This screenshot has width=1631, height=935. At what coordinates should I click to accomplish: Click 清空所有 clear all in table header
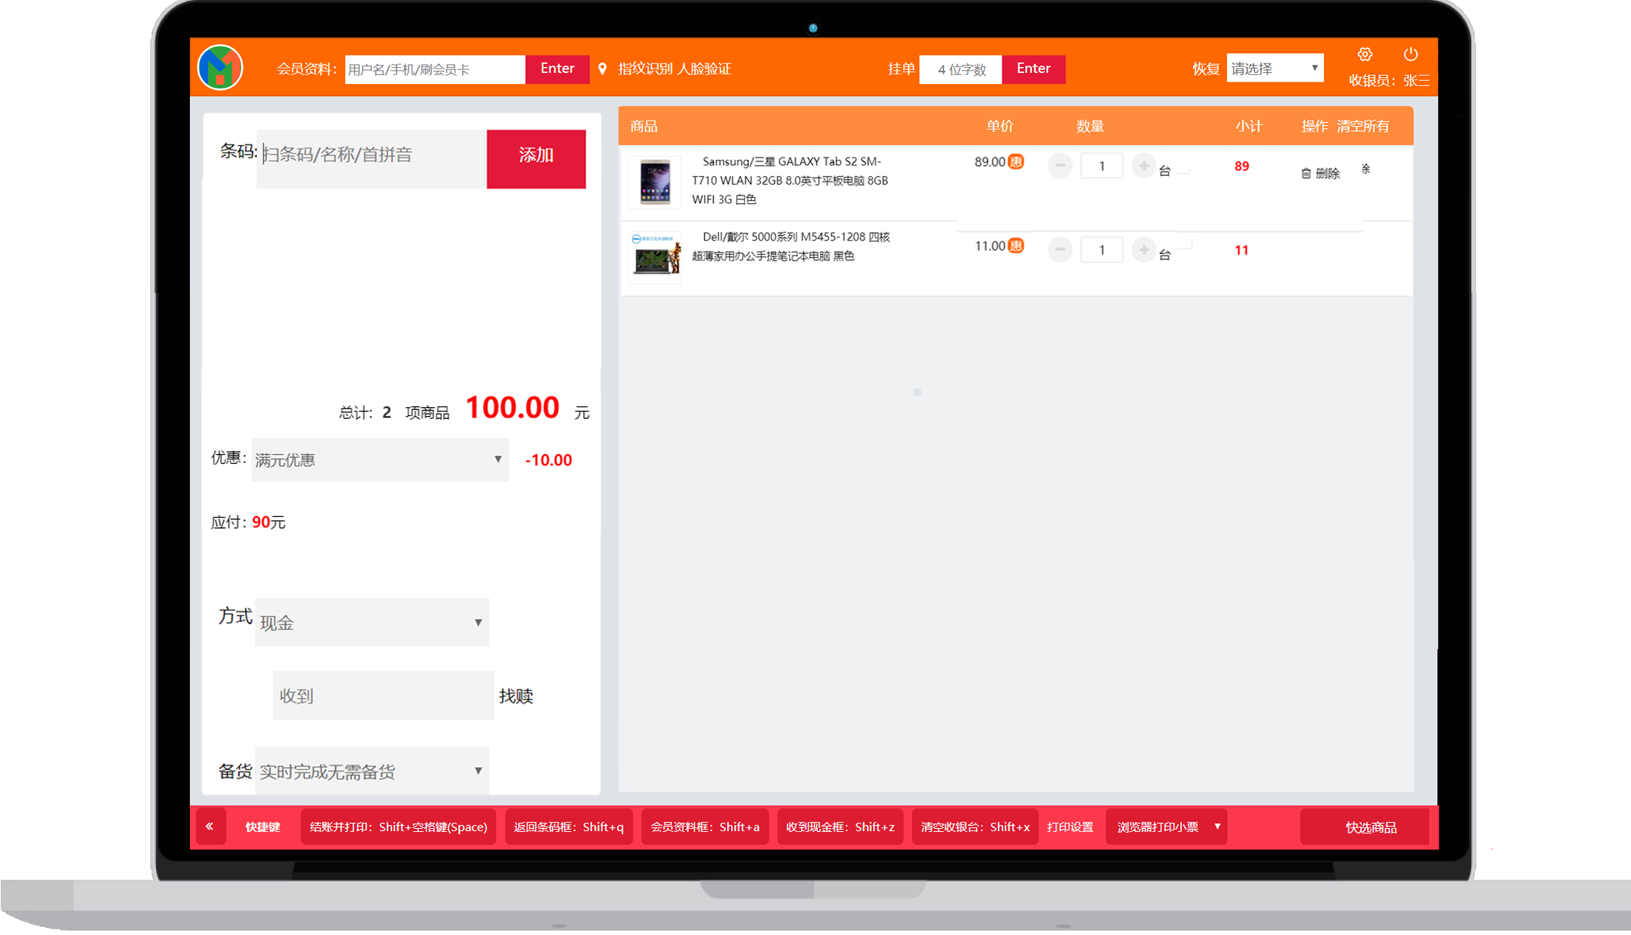pyautogui.click(x=1363, y=127)
